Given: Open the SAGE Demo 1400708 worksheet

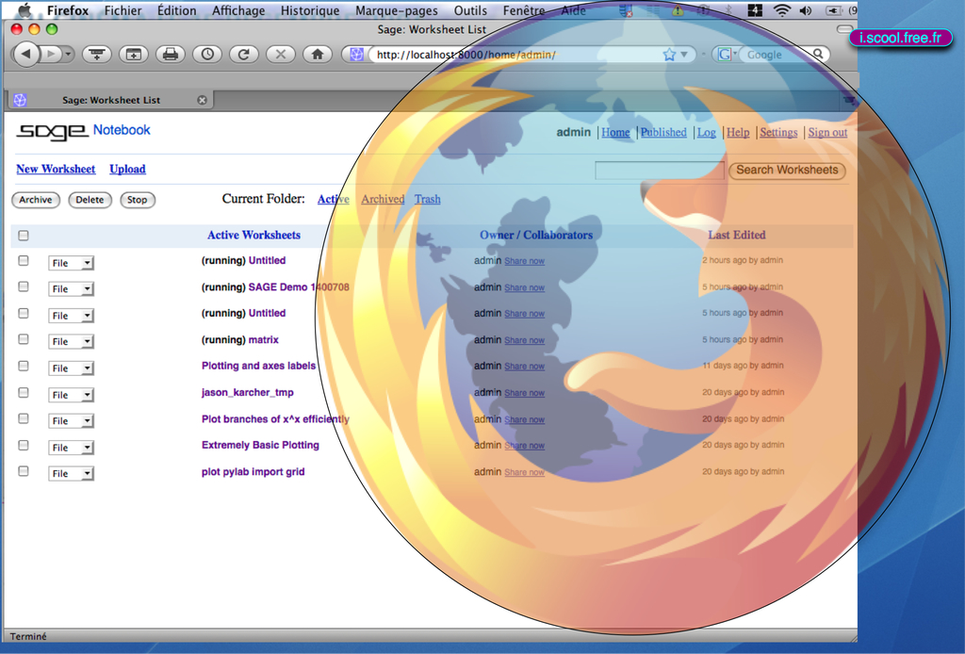Looking at the screenshot, I should point(299,286).
